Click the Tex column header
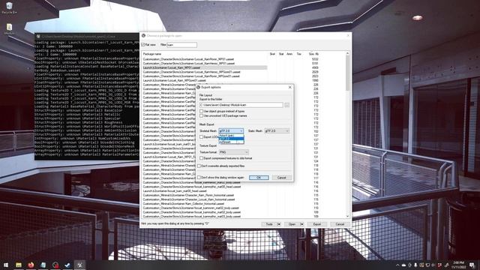Screen dimensions: 480x270 (x=298, y=54)
